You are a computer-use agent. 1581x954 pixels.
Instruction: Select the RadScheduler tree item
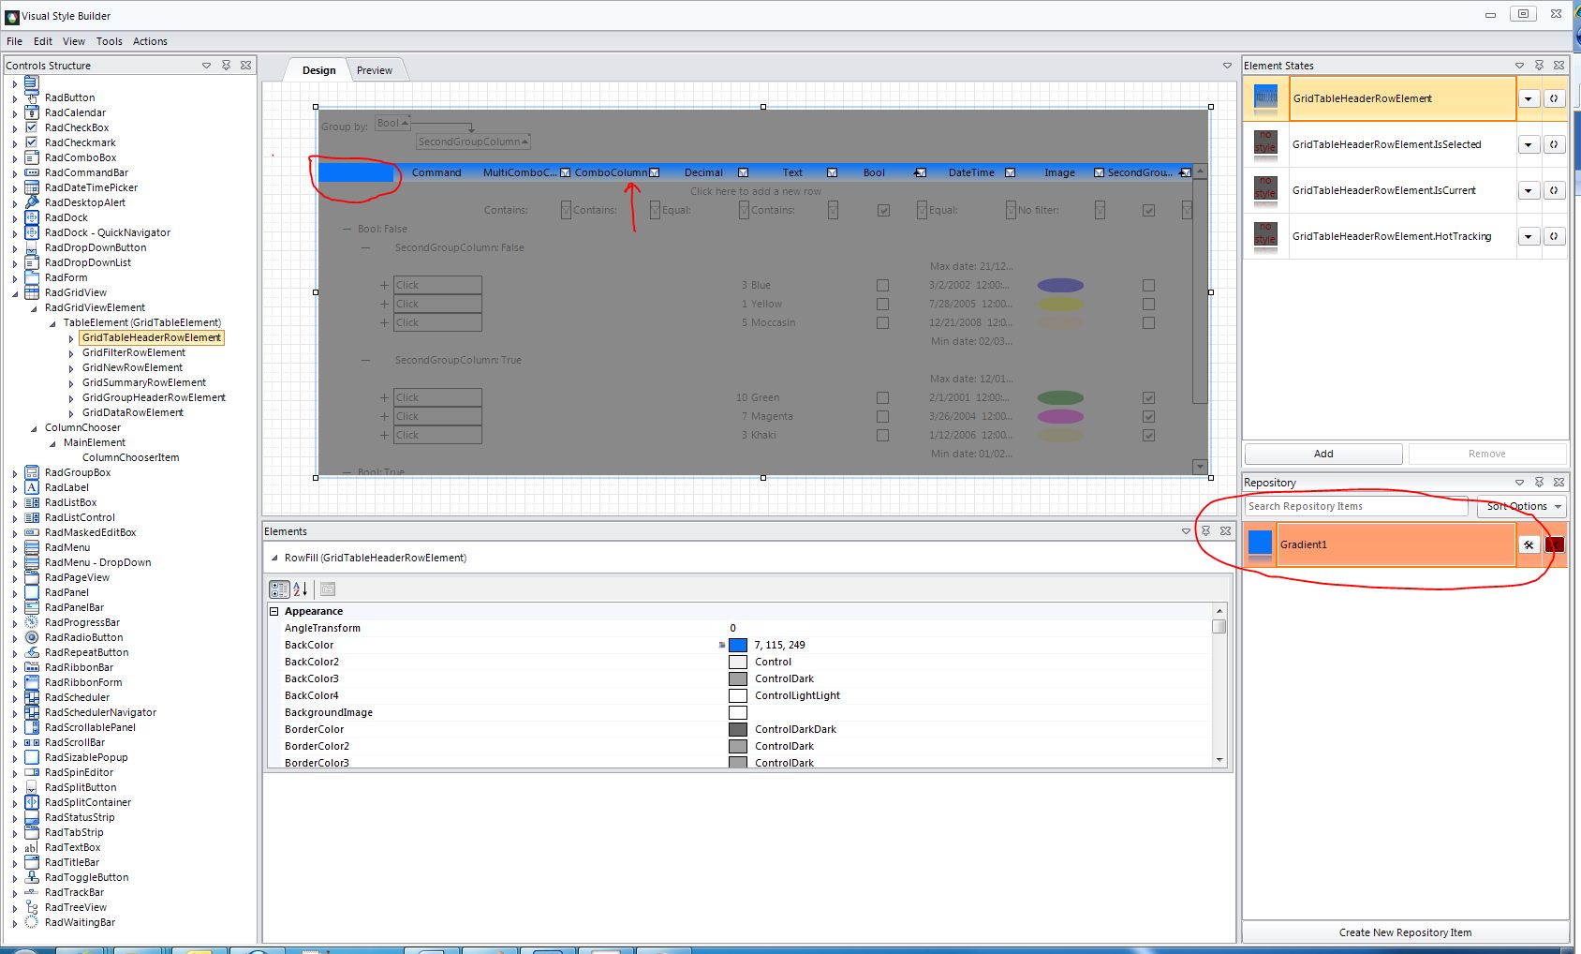(x=77, y=697)
